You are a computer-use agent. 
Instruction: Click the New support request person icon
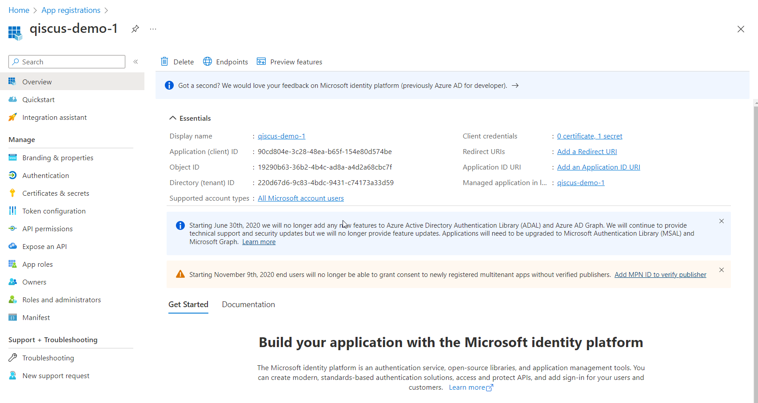(x=12, y=375)
